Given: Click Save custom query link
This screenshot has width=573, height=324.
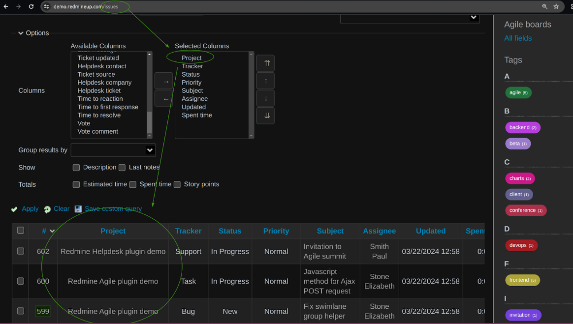Looking at the screenshot, I should 113,208.
